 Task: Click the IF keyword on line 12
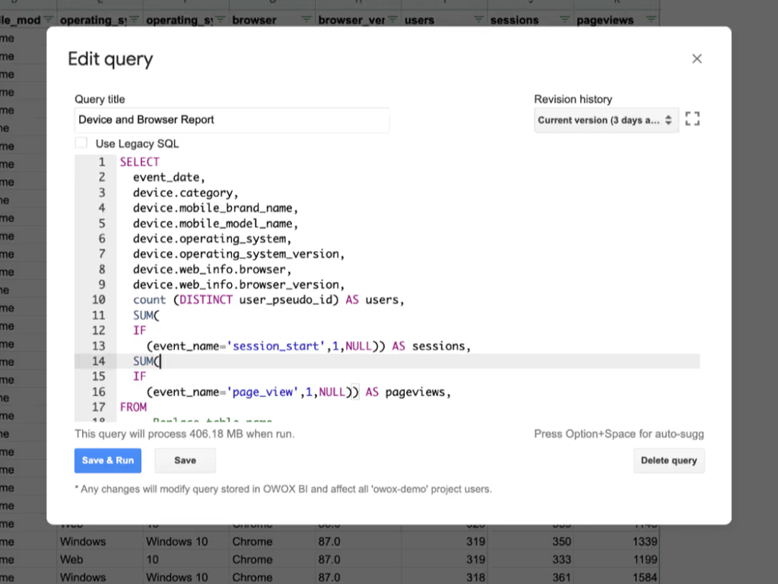tap(139, 331)
